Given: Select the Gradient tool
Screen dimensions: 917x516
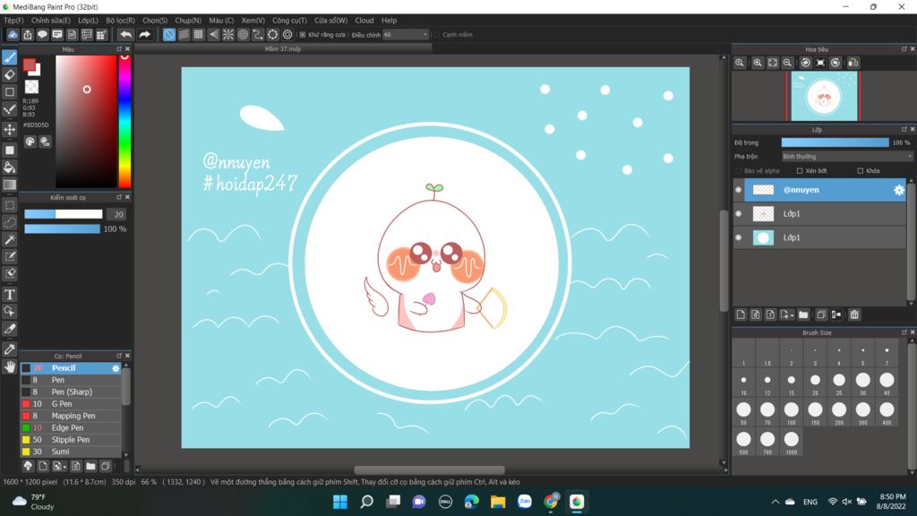Looking at the screenshot, I should pos(9,185).
